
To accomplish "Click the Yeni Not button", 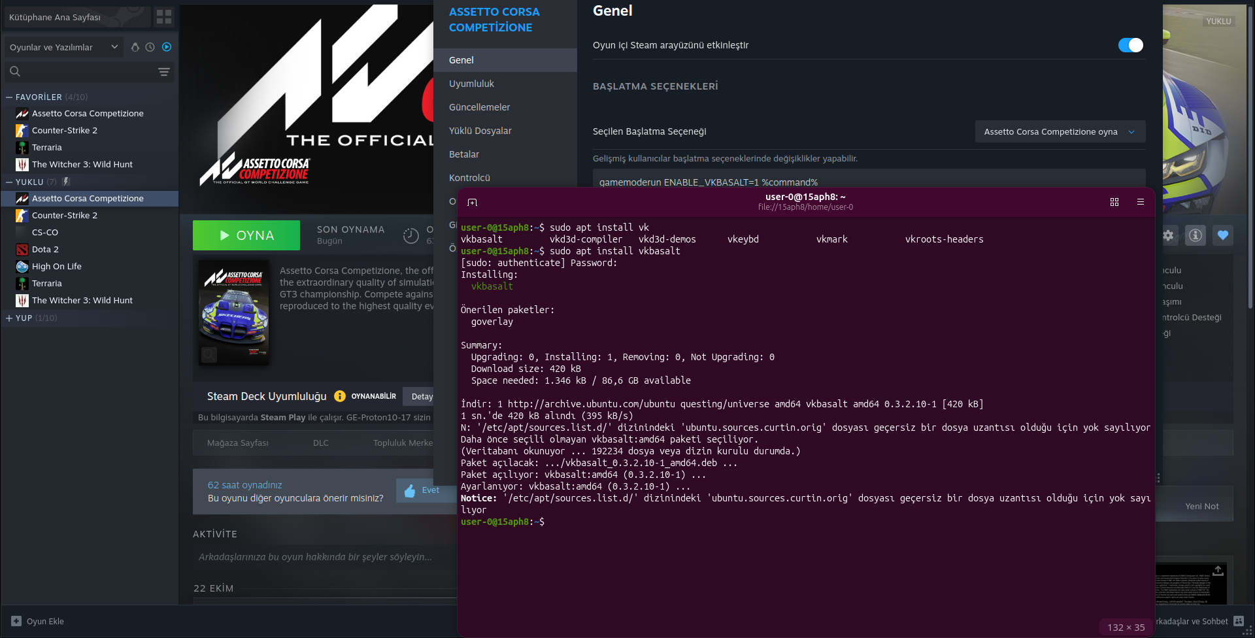I will (x=1201, y=506).
